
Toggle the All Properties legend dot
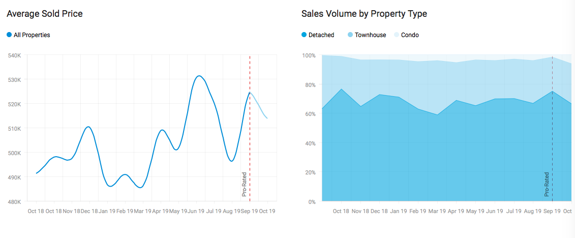pyautogui.click(x=9, y=35)
